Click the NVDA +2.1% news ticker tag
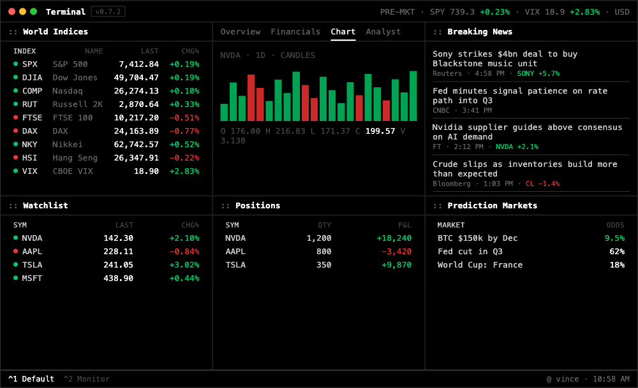This screenshot has height=388, width=638. 517,147
